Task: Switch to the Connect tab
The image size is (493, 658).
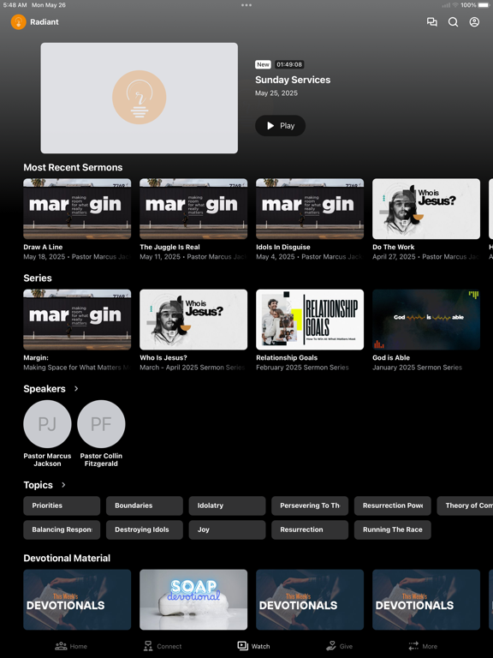Action: (x=163, y=646)
